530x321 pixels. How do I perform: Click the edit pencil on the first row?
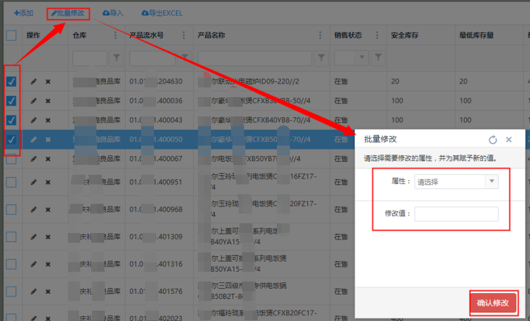(x=34, y=82)
